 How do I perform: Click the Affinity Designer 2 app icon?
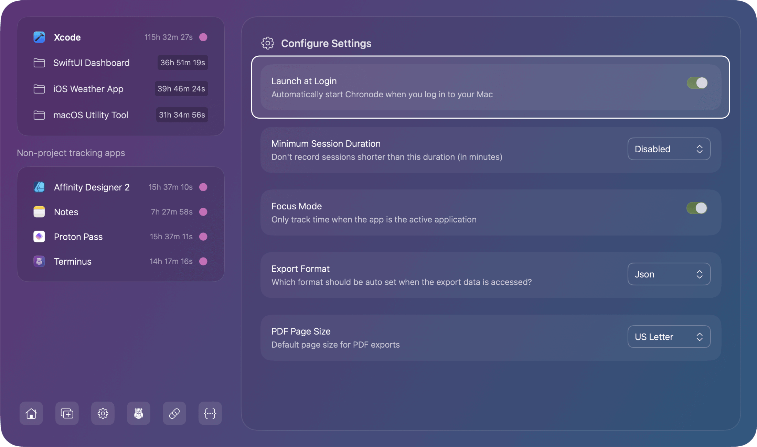pyautogui.click(x=39, y=187)
